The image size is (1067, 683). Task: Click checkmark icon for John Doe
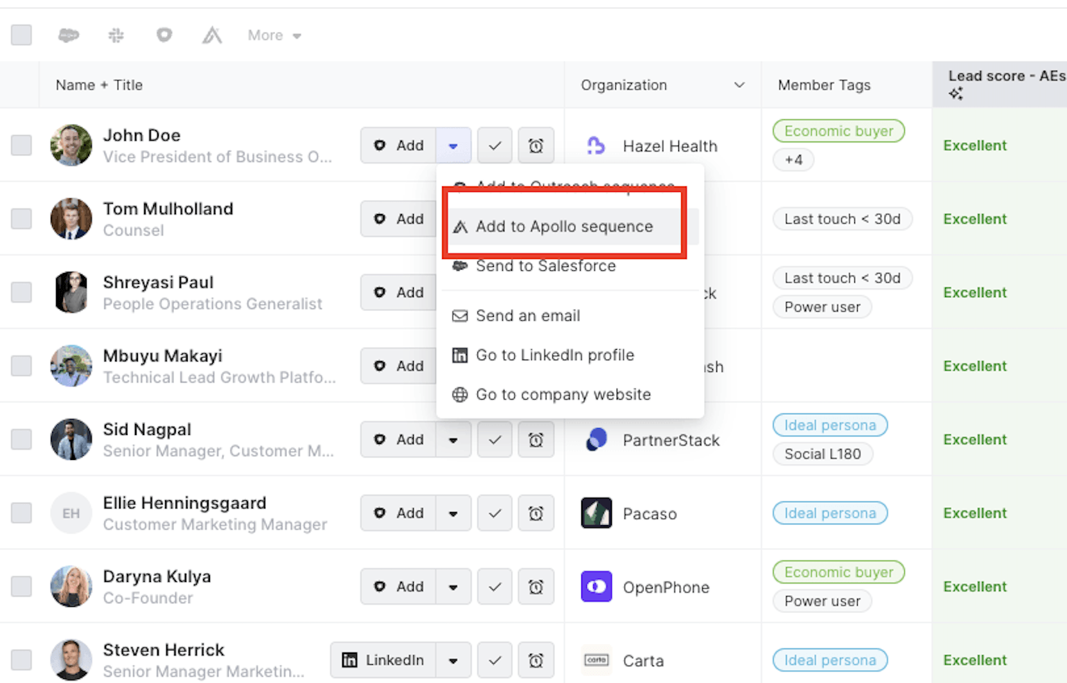coord(495,145)
